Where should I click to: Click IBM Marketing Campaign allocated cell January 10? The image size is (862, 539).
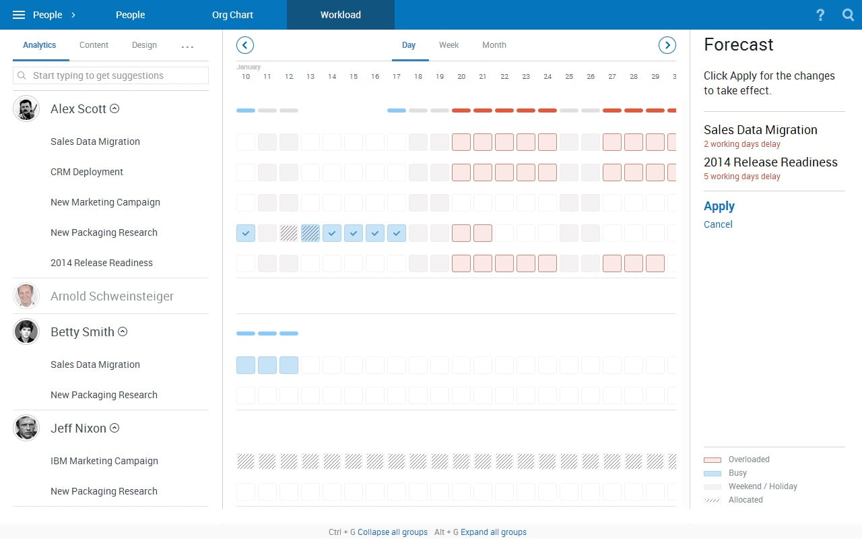246,462
